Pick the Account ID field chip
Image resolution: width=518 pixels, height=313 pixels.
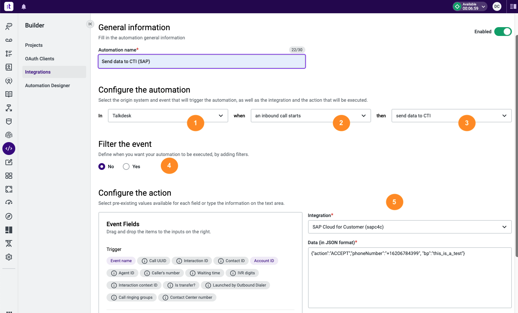(264, 261)
